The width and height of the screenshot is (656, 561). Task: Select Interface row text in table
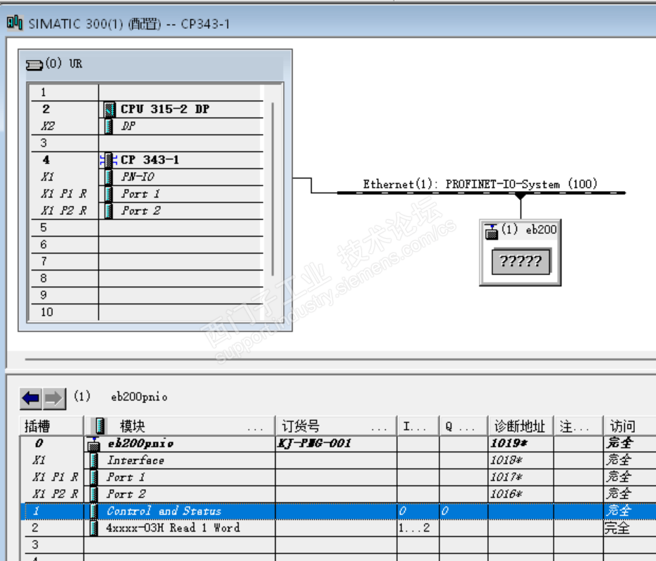[x=135, y=461]
